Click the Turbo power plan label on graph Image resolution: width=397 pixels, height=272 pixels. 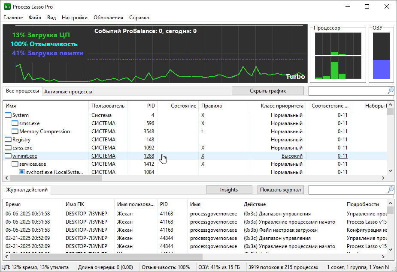295,77
